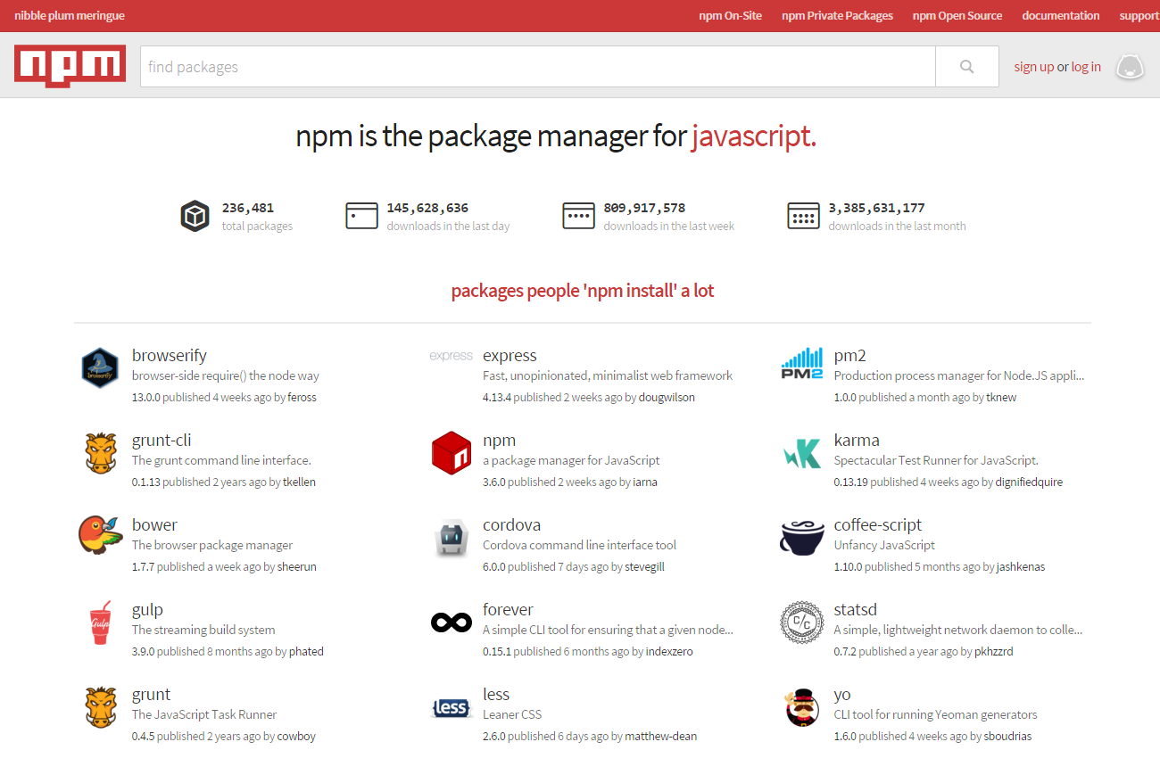View author stevegill profile link
The width and height of the screenshot is (1160, 775).
coord(644,567)
